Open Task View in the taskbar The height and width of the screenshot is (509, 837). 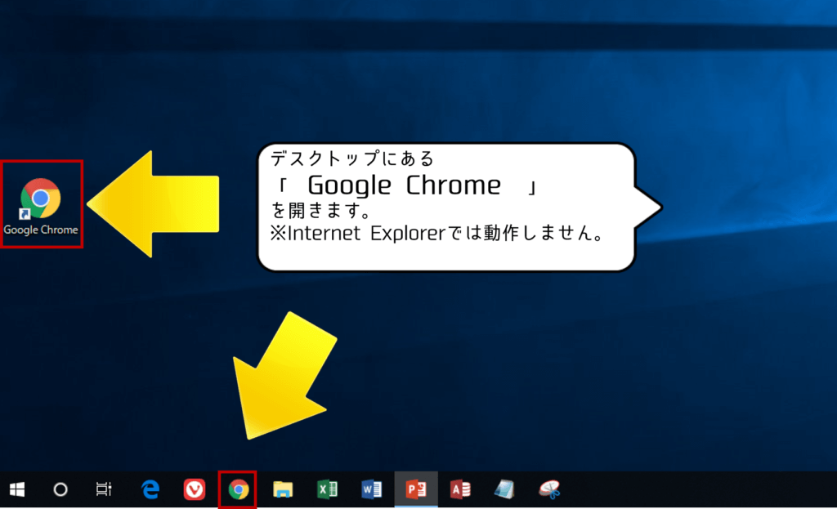point(104,489)
